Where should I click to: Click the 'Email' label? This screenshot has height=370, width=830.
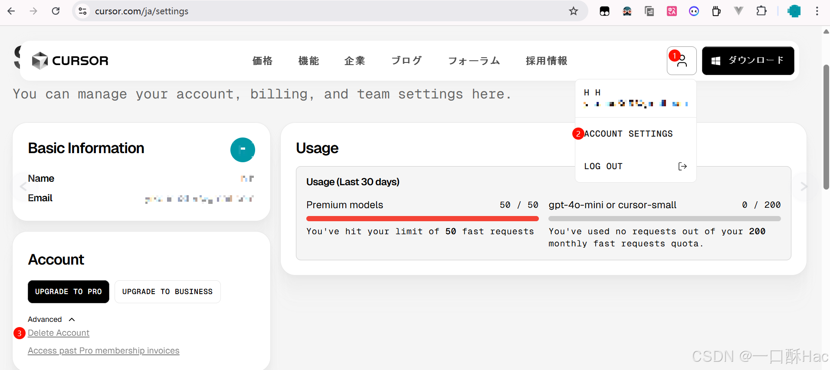click(40, 198)
